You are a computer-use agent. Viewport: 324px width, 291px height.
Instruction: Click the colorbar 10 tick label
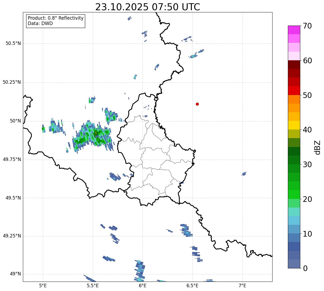point(307,234)
